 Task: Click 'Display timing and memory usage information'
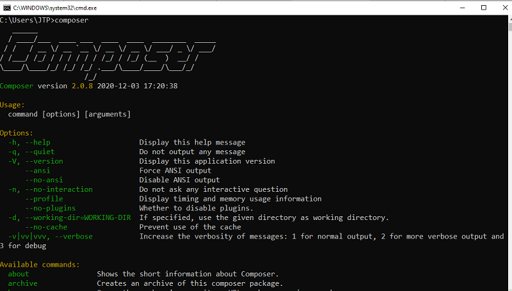point(230,199)
